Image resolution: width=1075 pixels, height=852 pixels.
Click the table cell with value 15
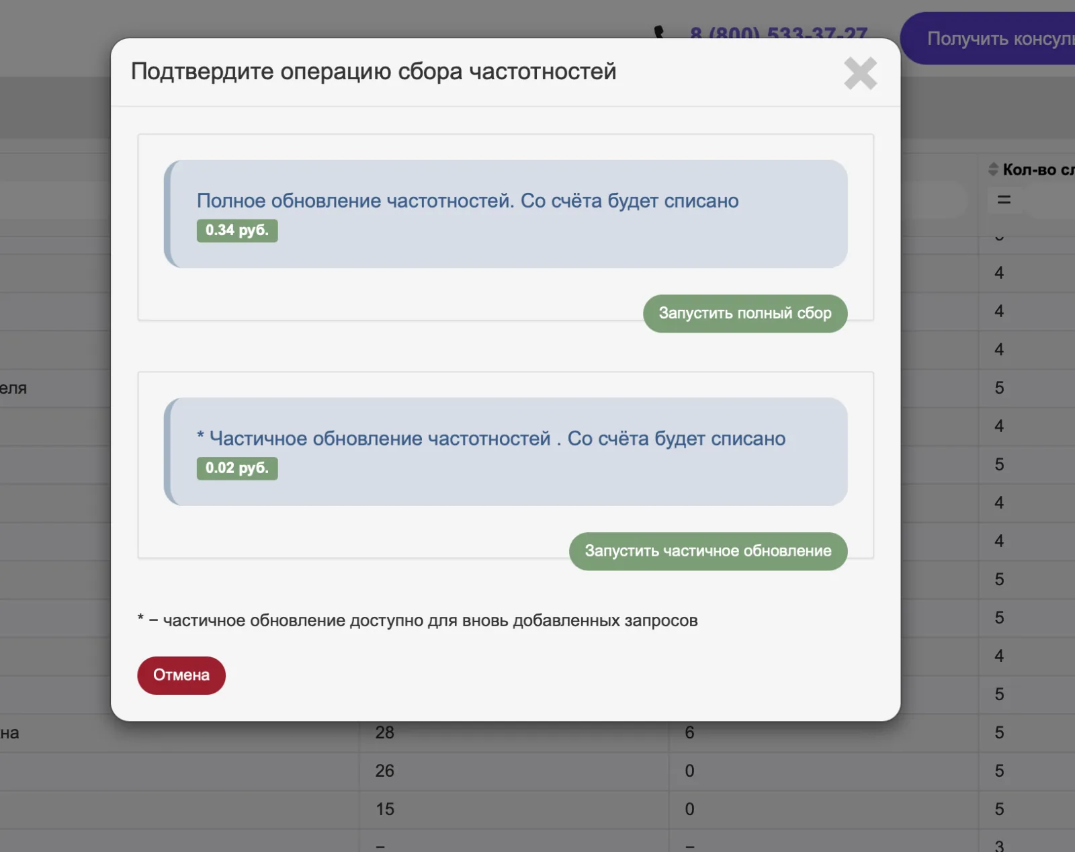click(514, 810)
